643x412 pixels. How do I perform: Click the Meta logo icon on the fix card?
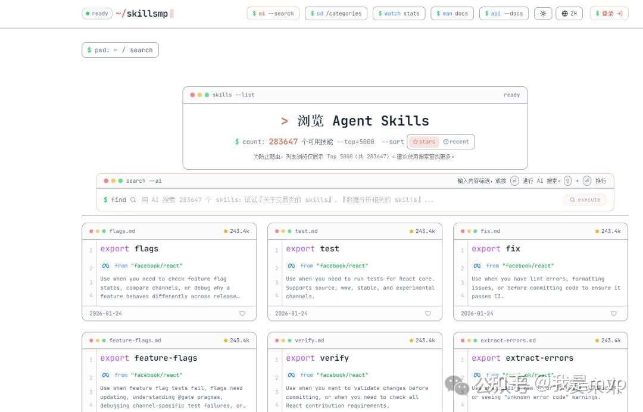[x=477, y=266]
